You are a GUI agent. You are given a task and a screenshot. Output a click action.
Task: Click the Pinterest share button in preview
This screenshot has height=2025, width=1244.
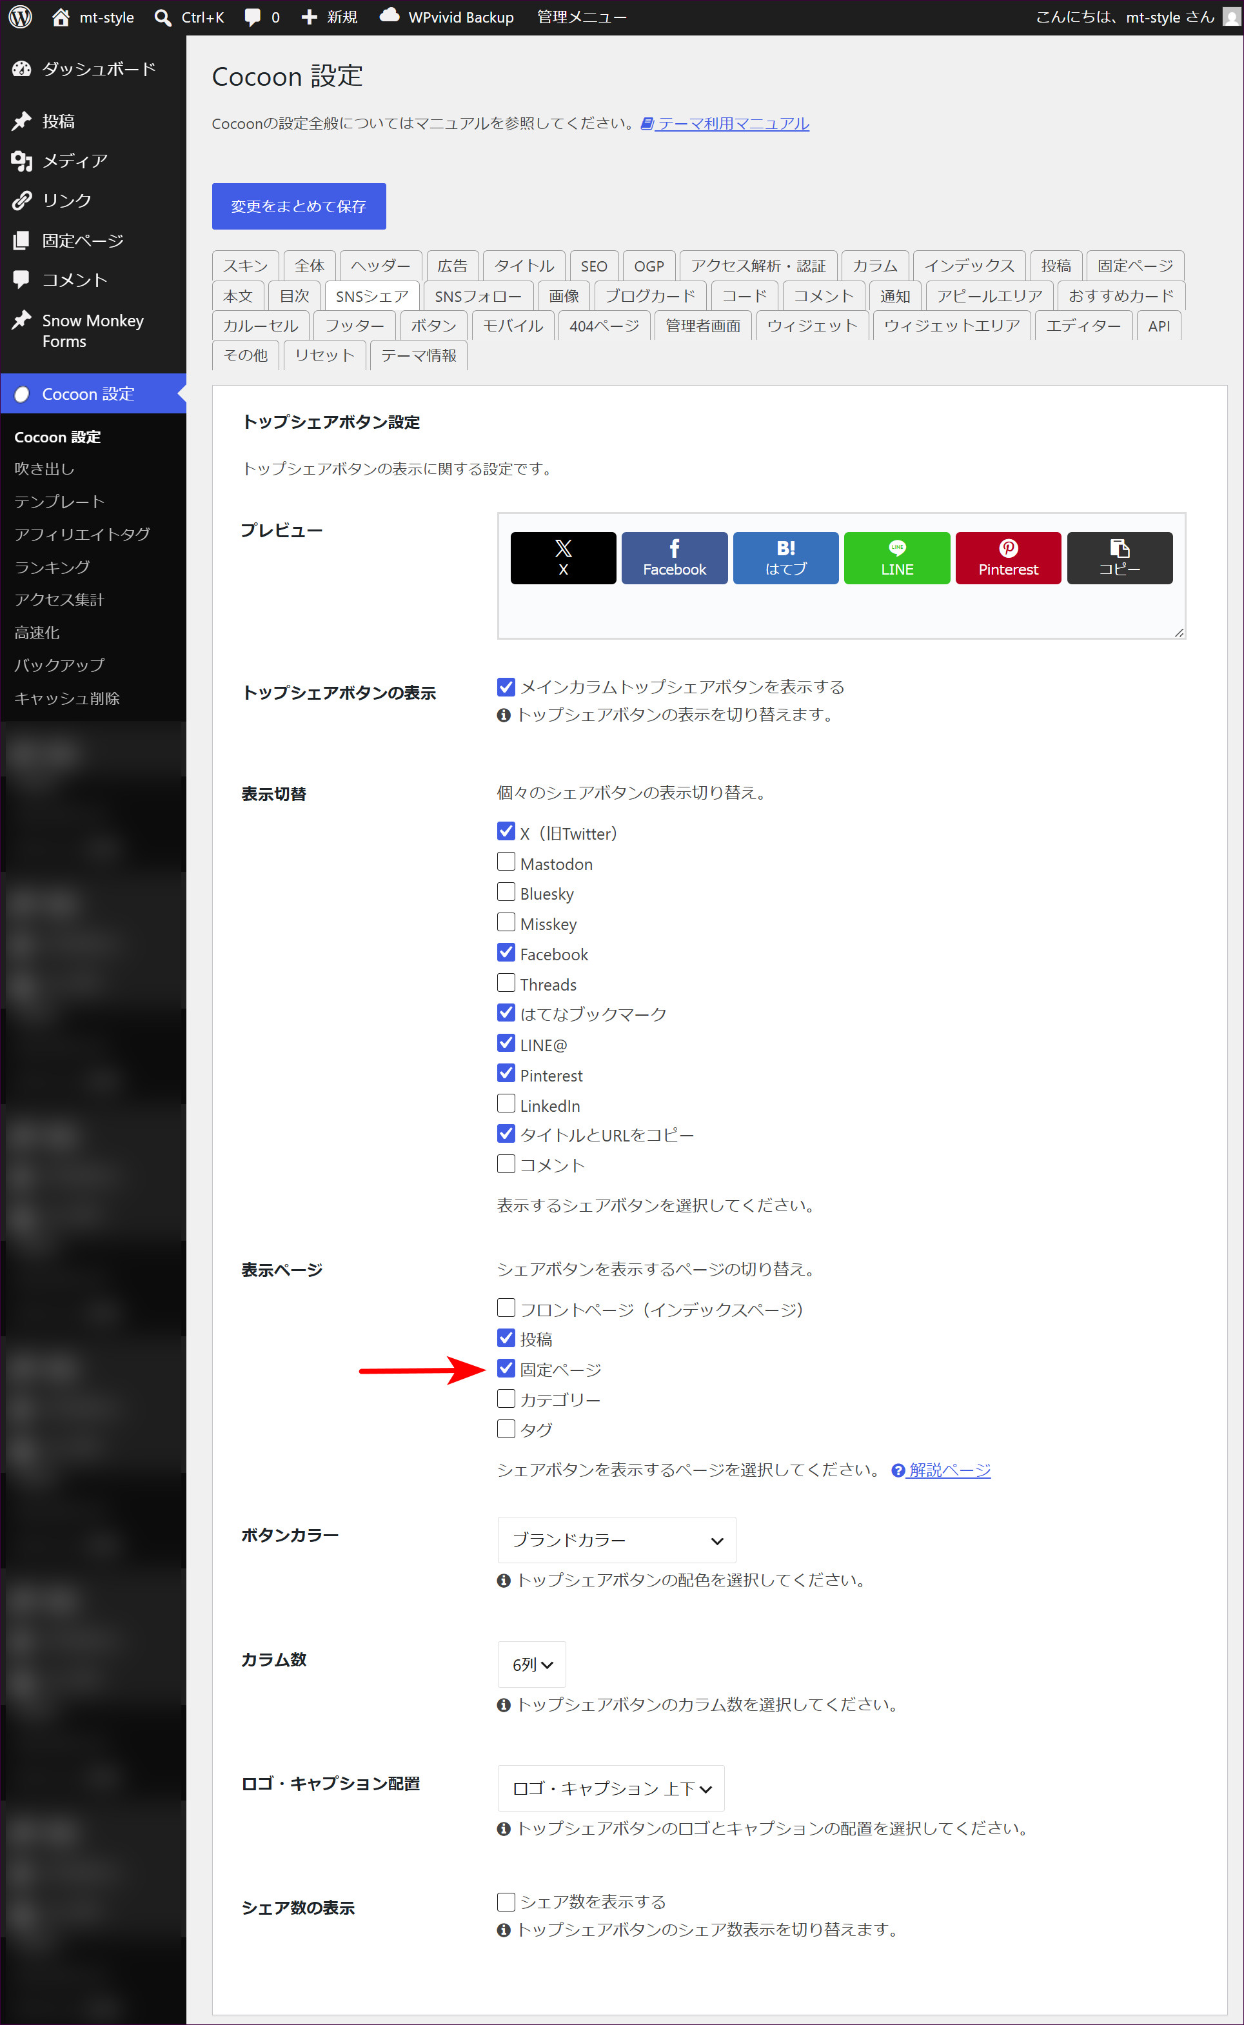coord(1008,558)
